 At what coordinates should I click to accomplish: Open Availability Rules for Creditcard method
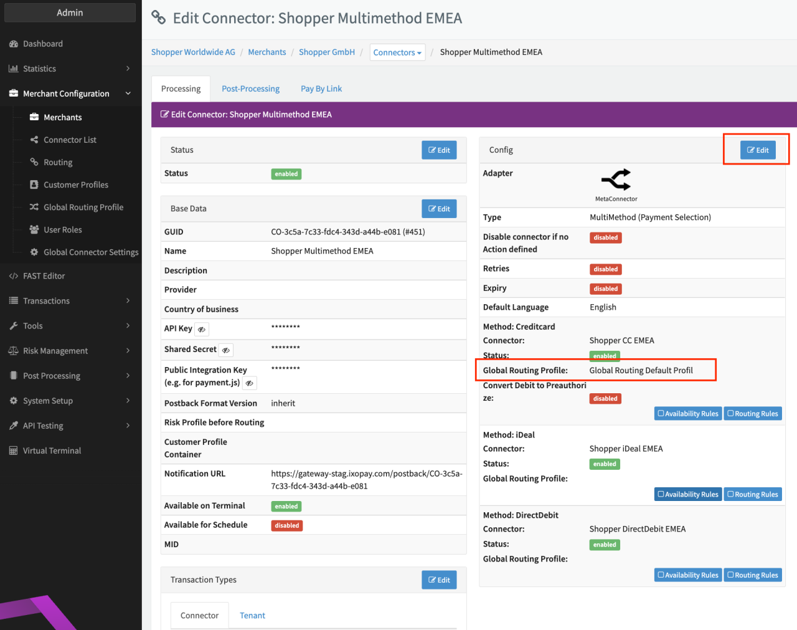coord(688,414)
